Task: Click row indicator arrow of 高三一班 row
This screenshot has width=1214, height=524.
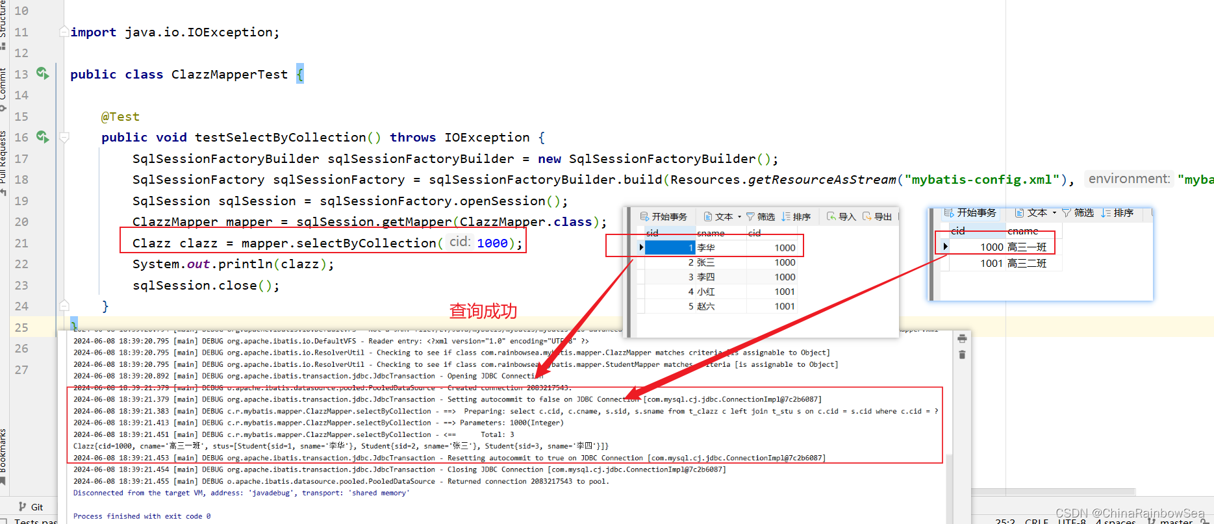Action: [x=945, y=247]
